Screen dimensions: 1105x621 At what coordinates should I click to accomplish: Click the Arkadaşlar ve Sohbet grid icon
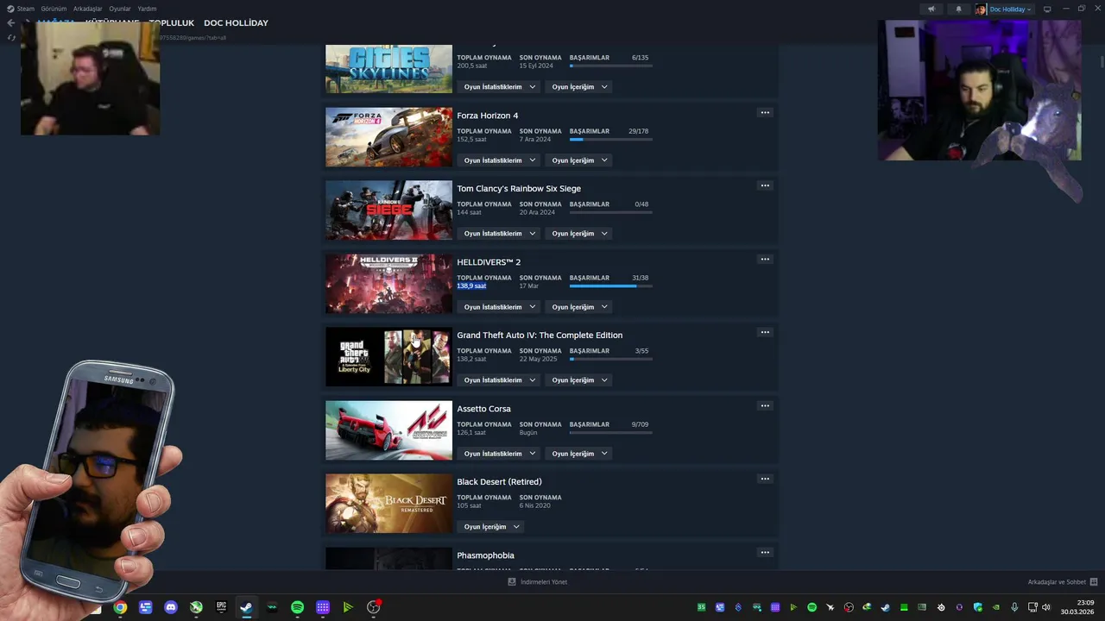pos(1094,582)
